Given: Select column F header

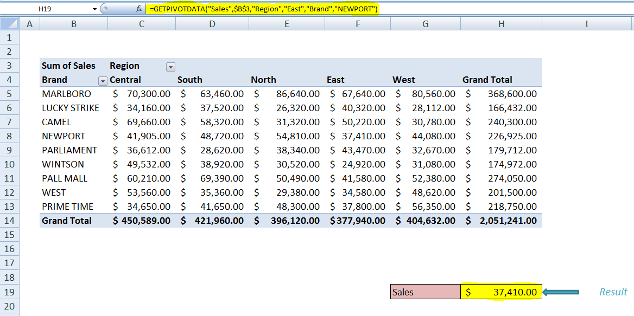Looking at the screenshot, I should pos(357,24).
